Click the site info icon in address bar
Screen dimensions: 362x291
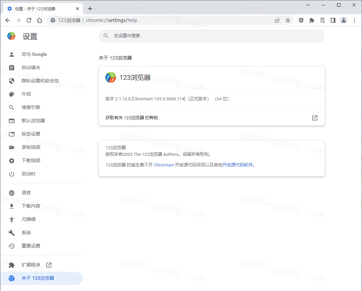(53, 20)
